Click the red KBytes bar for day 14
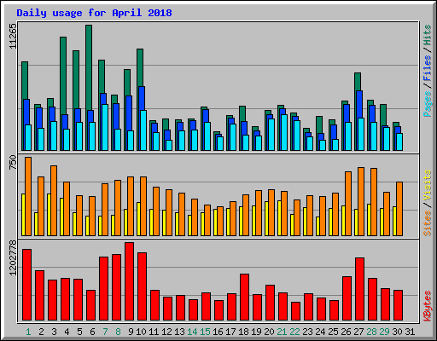This screenshot has width=437, height=341. tap(193, 310)
